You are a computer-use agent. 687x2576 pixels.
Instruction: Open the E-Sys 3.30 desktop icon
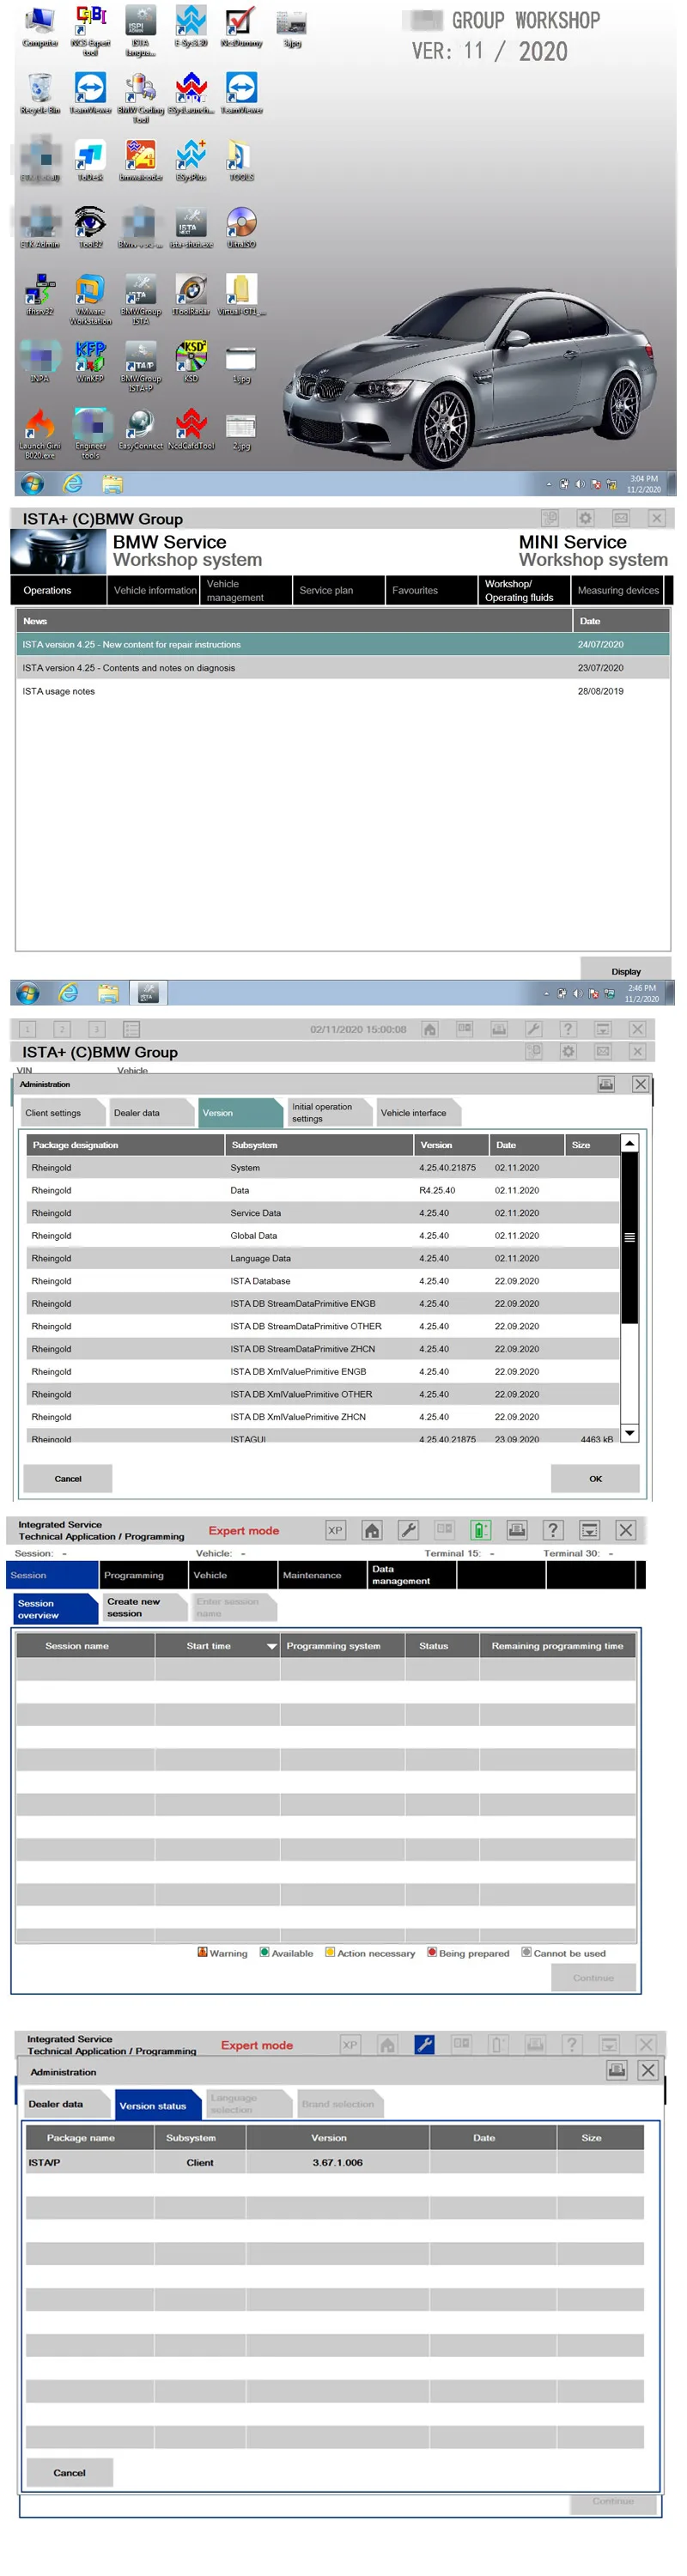pos(190,25)
